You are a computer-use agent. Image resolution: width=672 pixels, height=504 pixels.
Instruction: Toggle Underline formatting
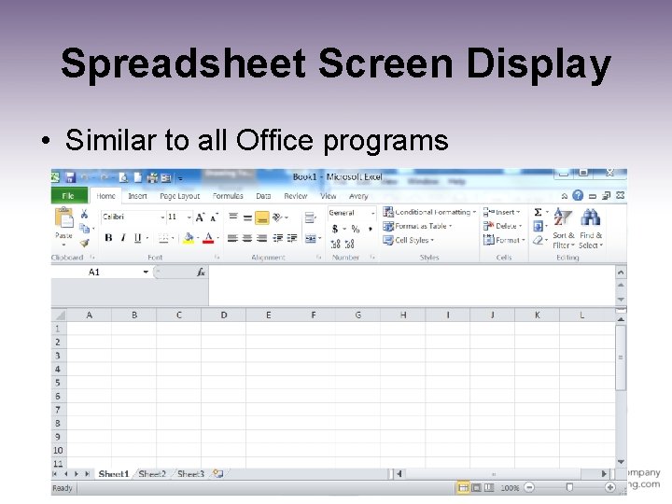(137, 237)
